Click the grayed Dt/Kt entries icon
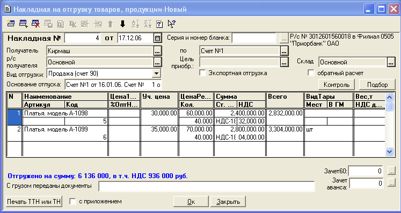The image size is (401, 213). pyautogui.click(x=73, y=24)
